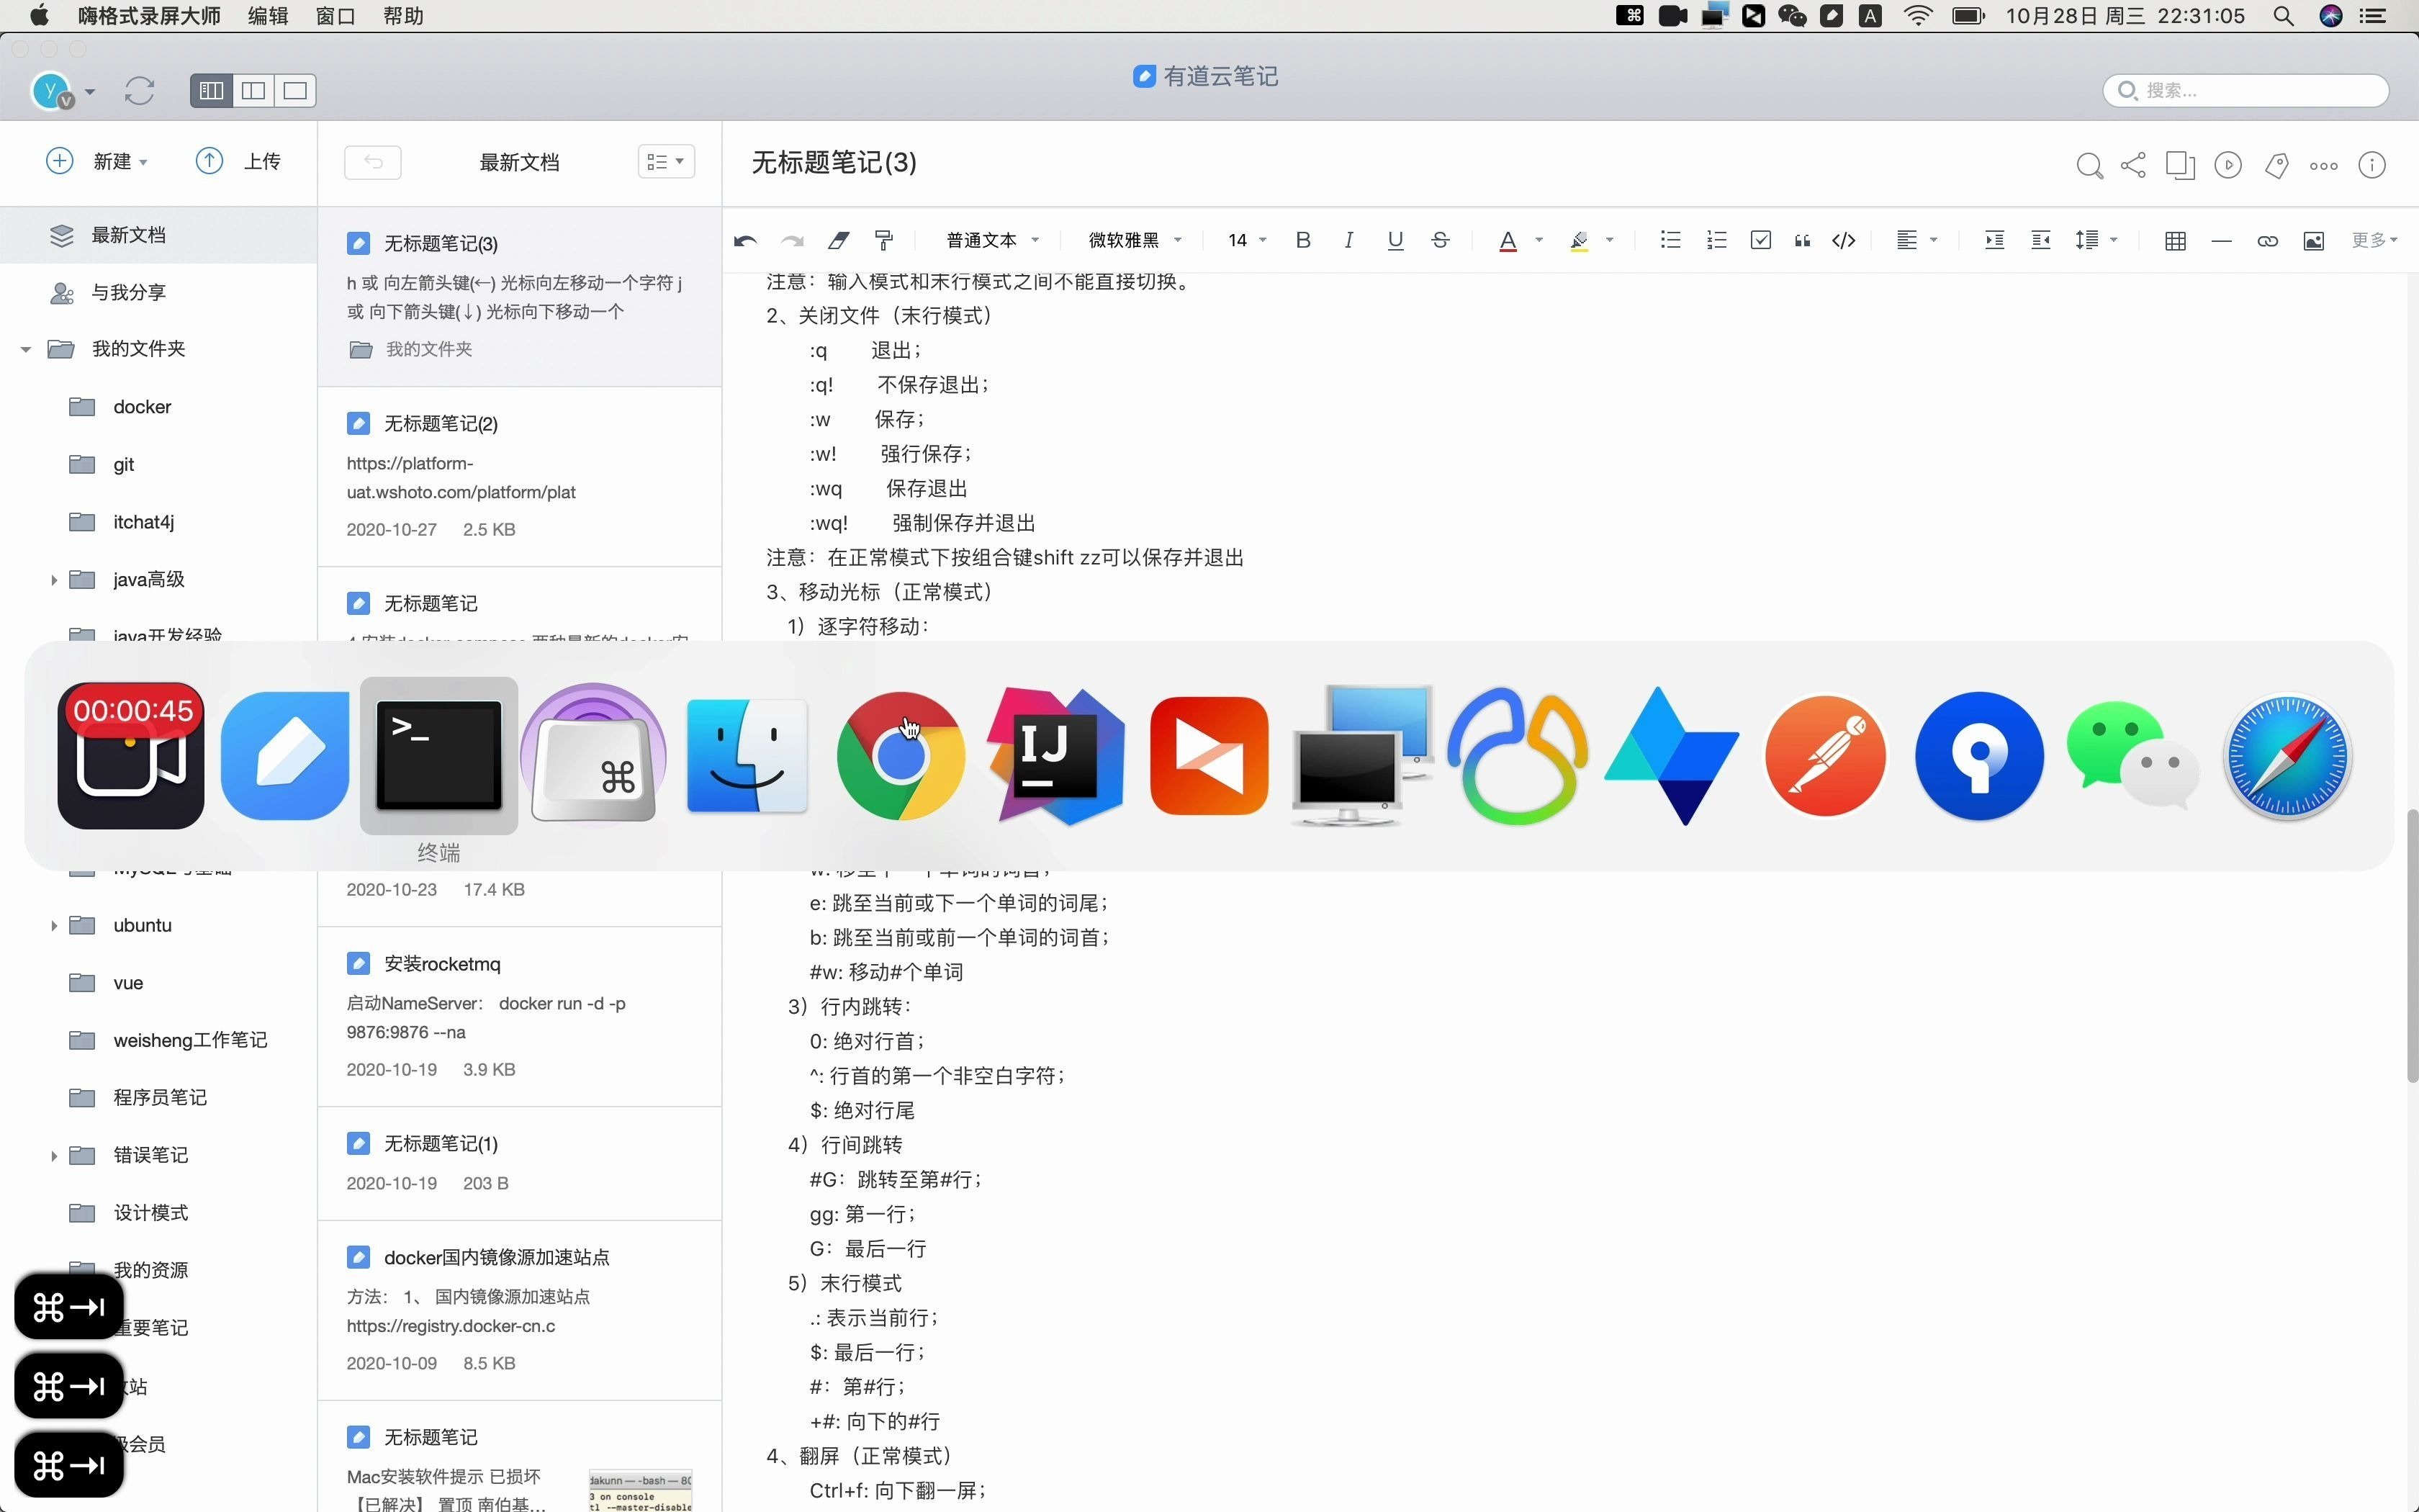Search within the note magnifier icon

2089,166
